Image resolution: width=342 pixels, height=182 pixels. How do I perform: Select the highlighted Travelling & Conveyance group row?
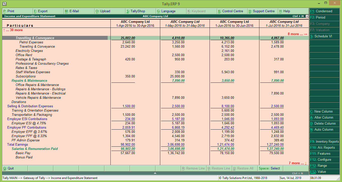pyautogui.click(x=155, y=38)
